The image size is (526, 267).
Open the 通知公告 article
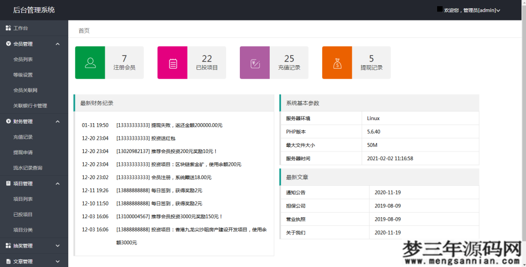[x=295, y=193]
